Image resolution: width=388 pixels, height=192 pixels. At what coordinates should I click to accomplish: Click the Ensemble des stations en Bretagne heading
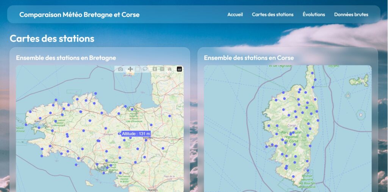pos(66,58)
